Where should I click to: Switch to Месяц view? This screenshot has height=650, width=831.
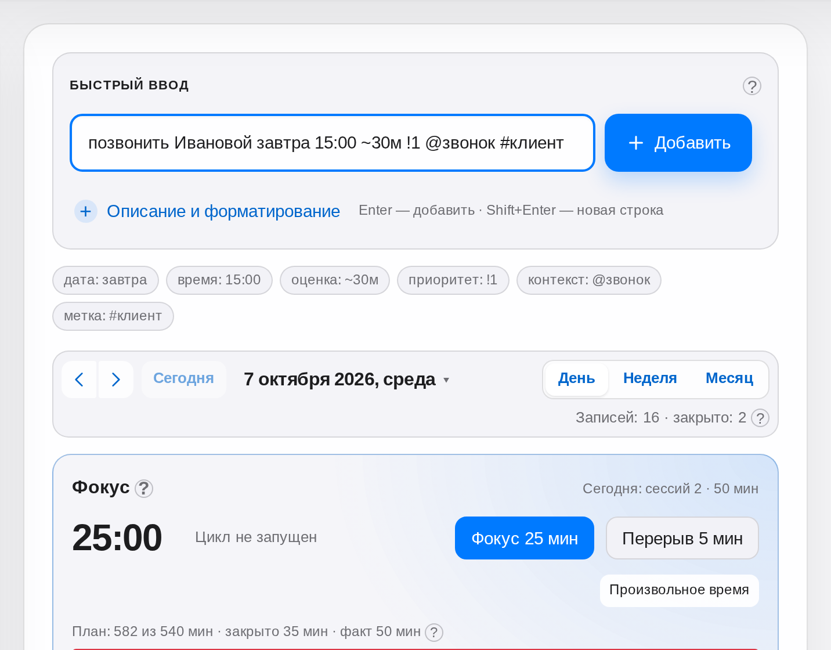pyautogui.click(x=729, y=378)
